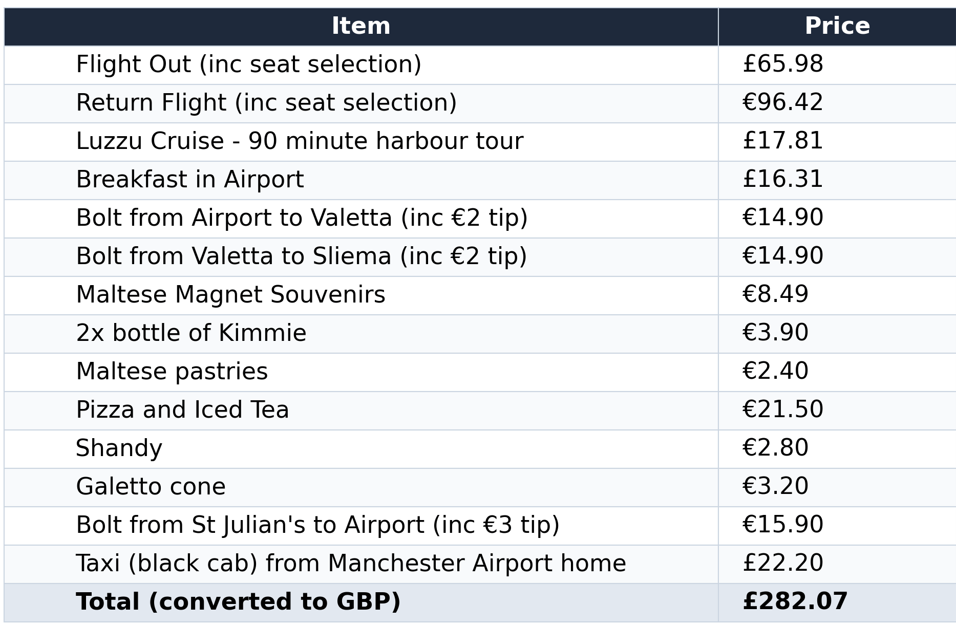This screenshot has height=626, width=956.
Task: Click the Luzzu Cruise harbour tour cell
Action: (361, 142)
